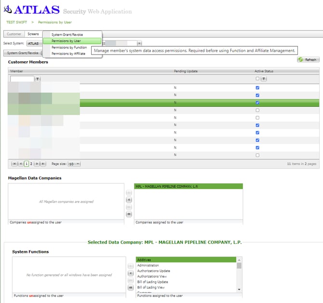Click the Refresh button
Screen dimensions: 323x303
pyautogui.click(x=308, y=60)
